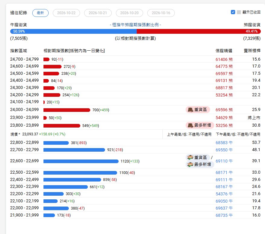Image resolution: width=265 pixels, height=234 pixels.
Task: Open bull warrant 69110
Action: tap(224, 161)
